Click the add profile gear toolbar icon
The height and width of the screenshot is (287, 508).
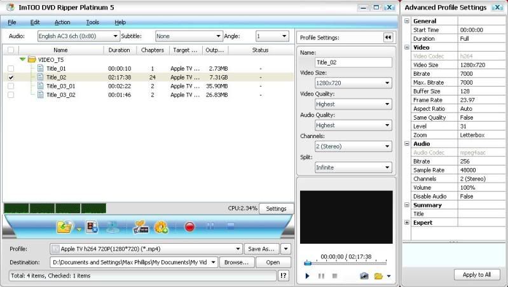pyautogui.click(x=161, y=227)
